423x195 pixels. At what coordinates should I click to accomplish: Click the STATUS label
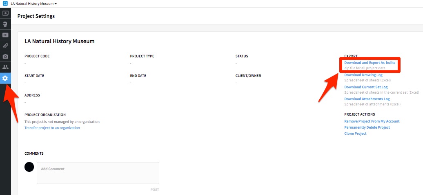pos(242,56)
